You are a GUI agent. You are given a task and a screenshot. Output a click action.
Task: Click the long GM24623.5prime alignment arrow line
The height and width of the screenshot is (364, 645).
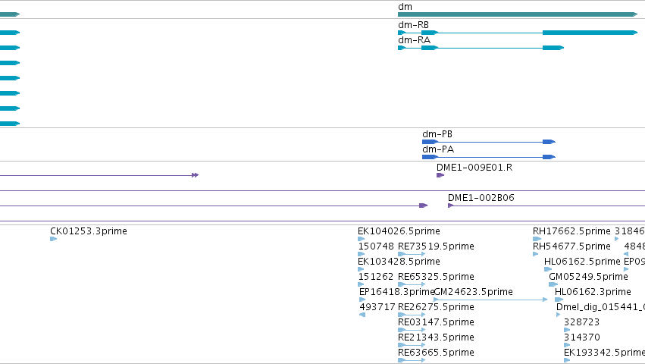[490, 300]
